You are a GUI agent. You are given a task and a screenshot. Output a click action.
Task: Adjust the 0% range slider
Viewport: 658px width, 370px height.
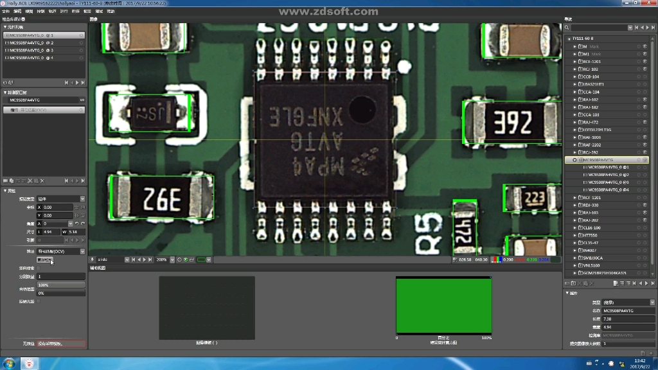point(61,293)
